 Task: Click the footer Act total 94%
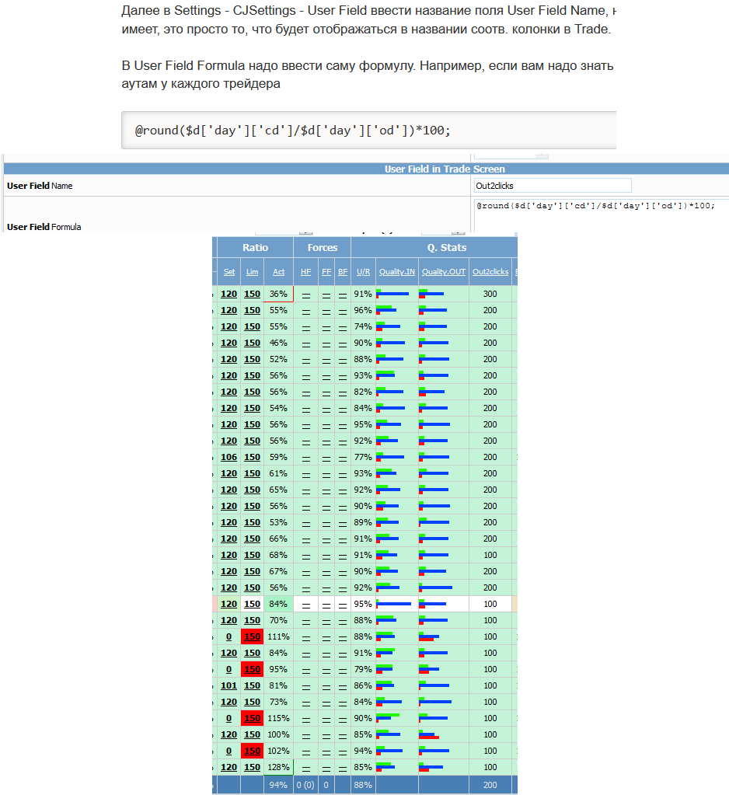point(278,785)
